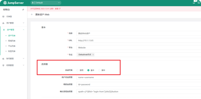Screen dimensions: 201x99
Task: Select the 脚本 autofill radio option
Action: (99, 70)
